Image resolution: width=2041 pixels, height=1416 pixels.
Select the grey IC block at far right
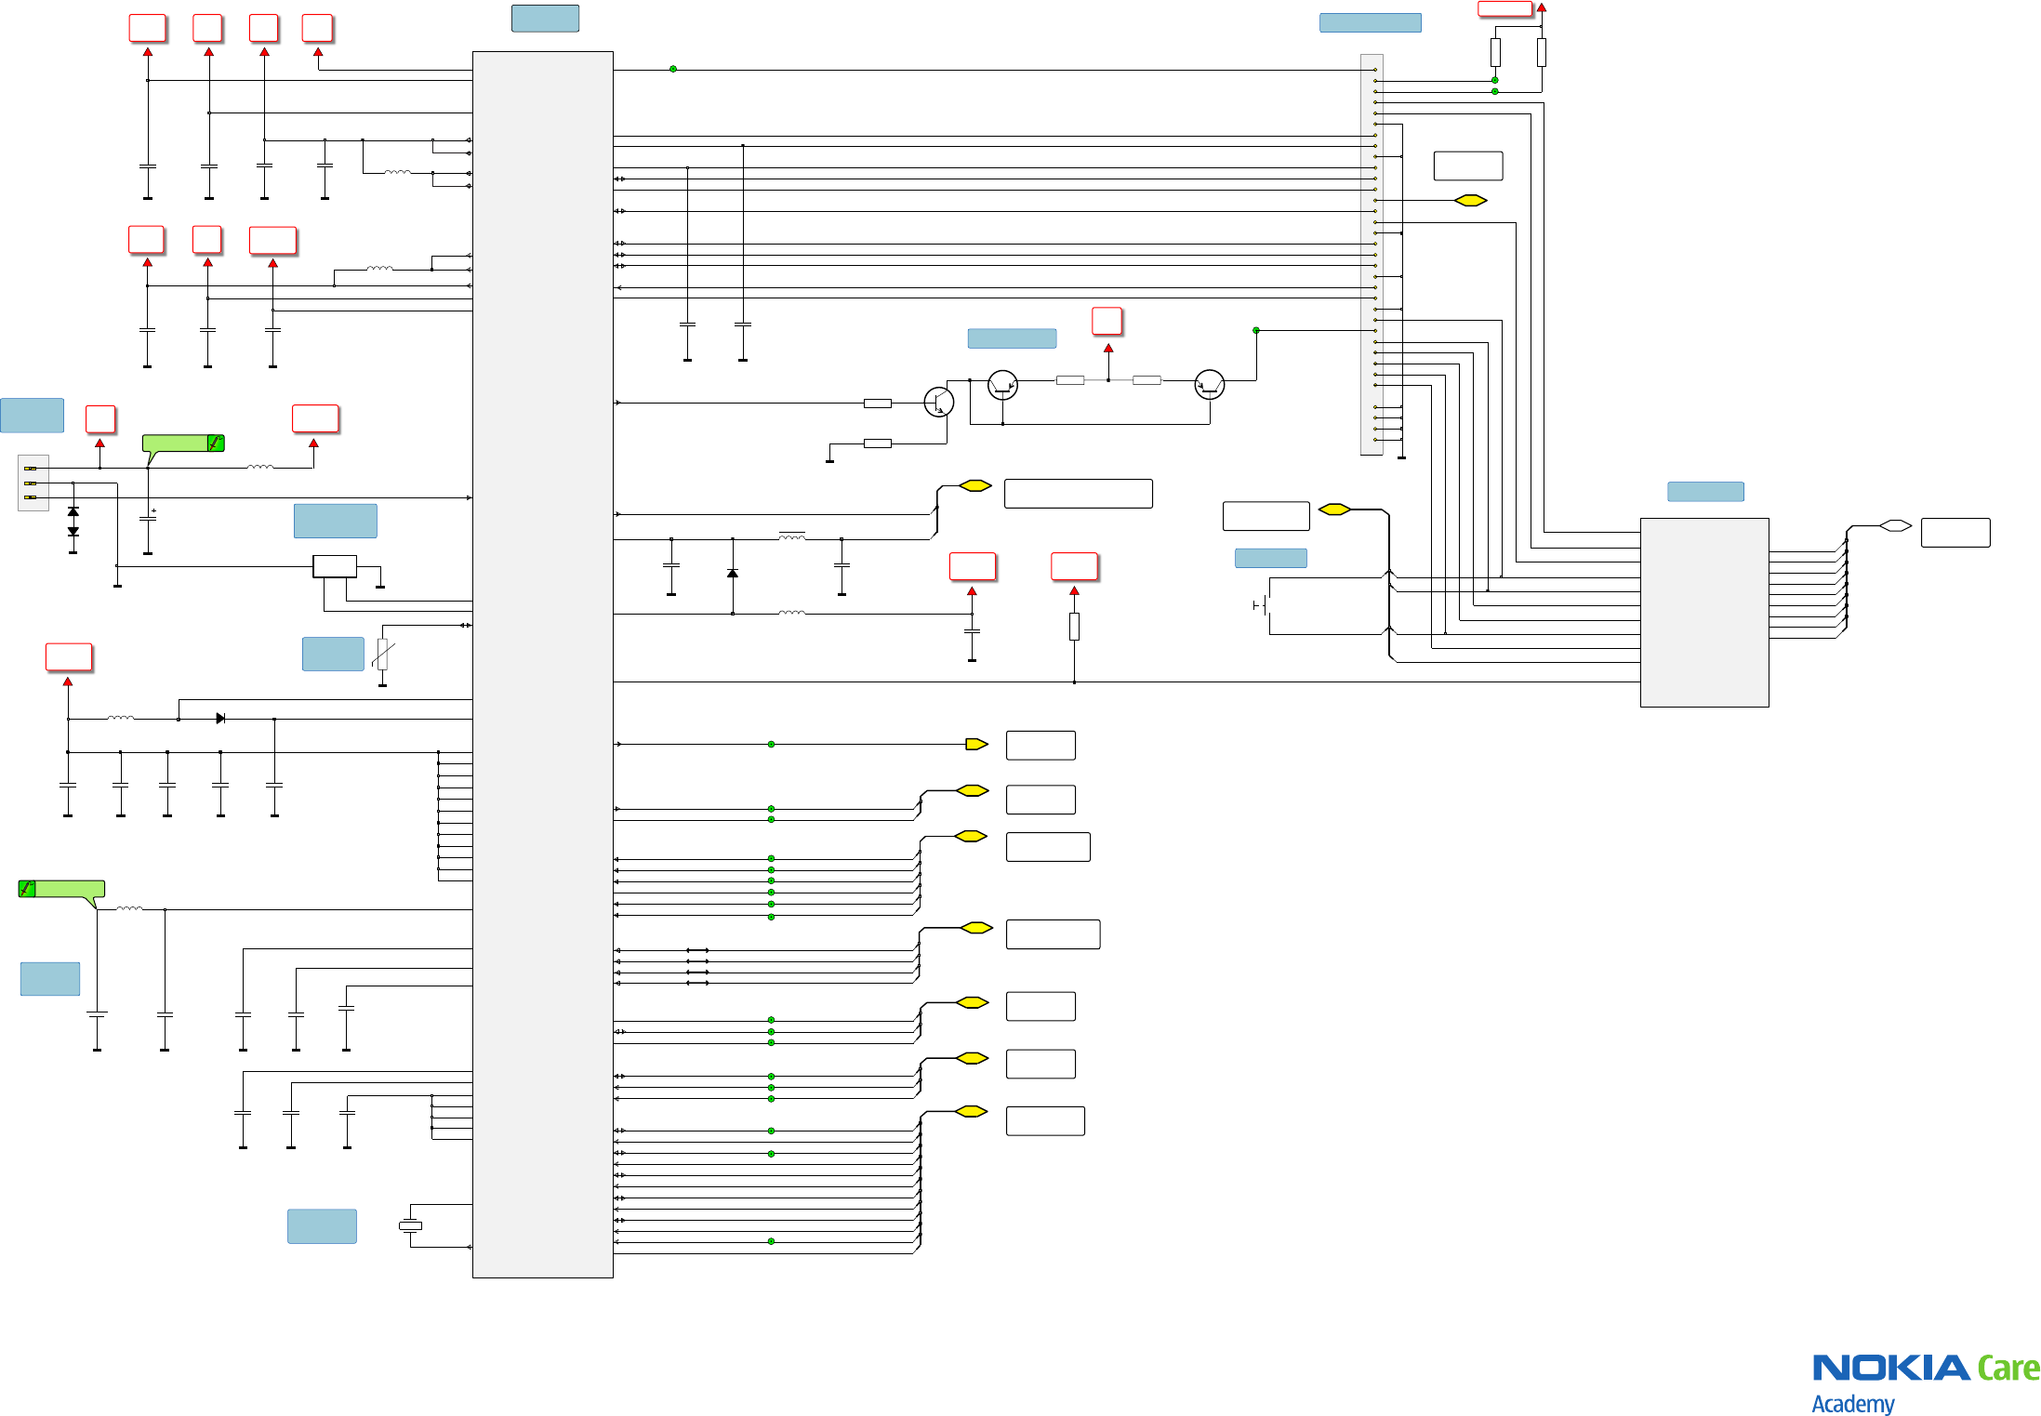point(1703,612)
